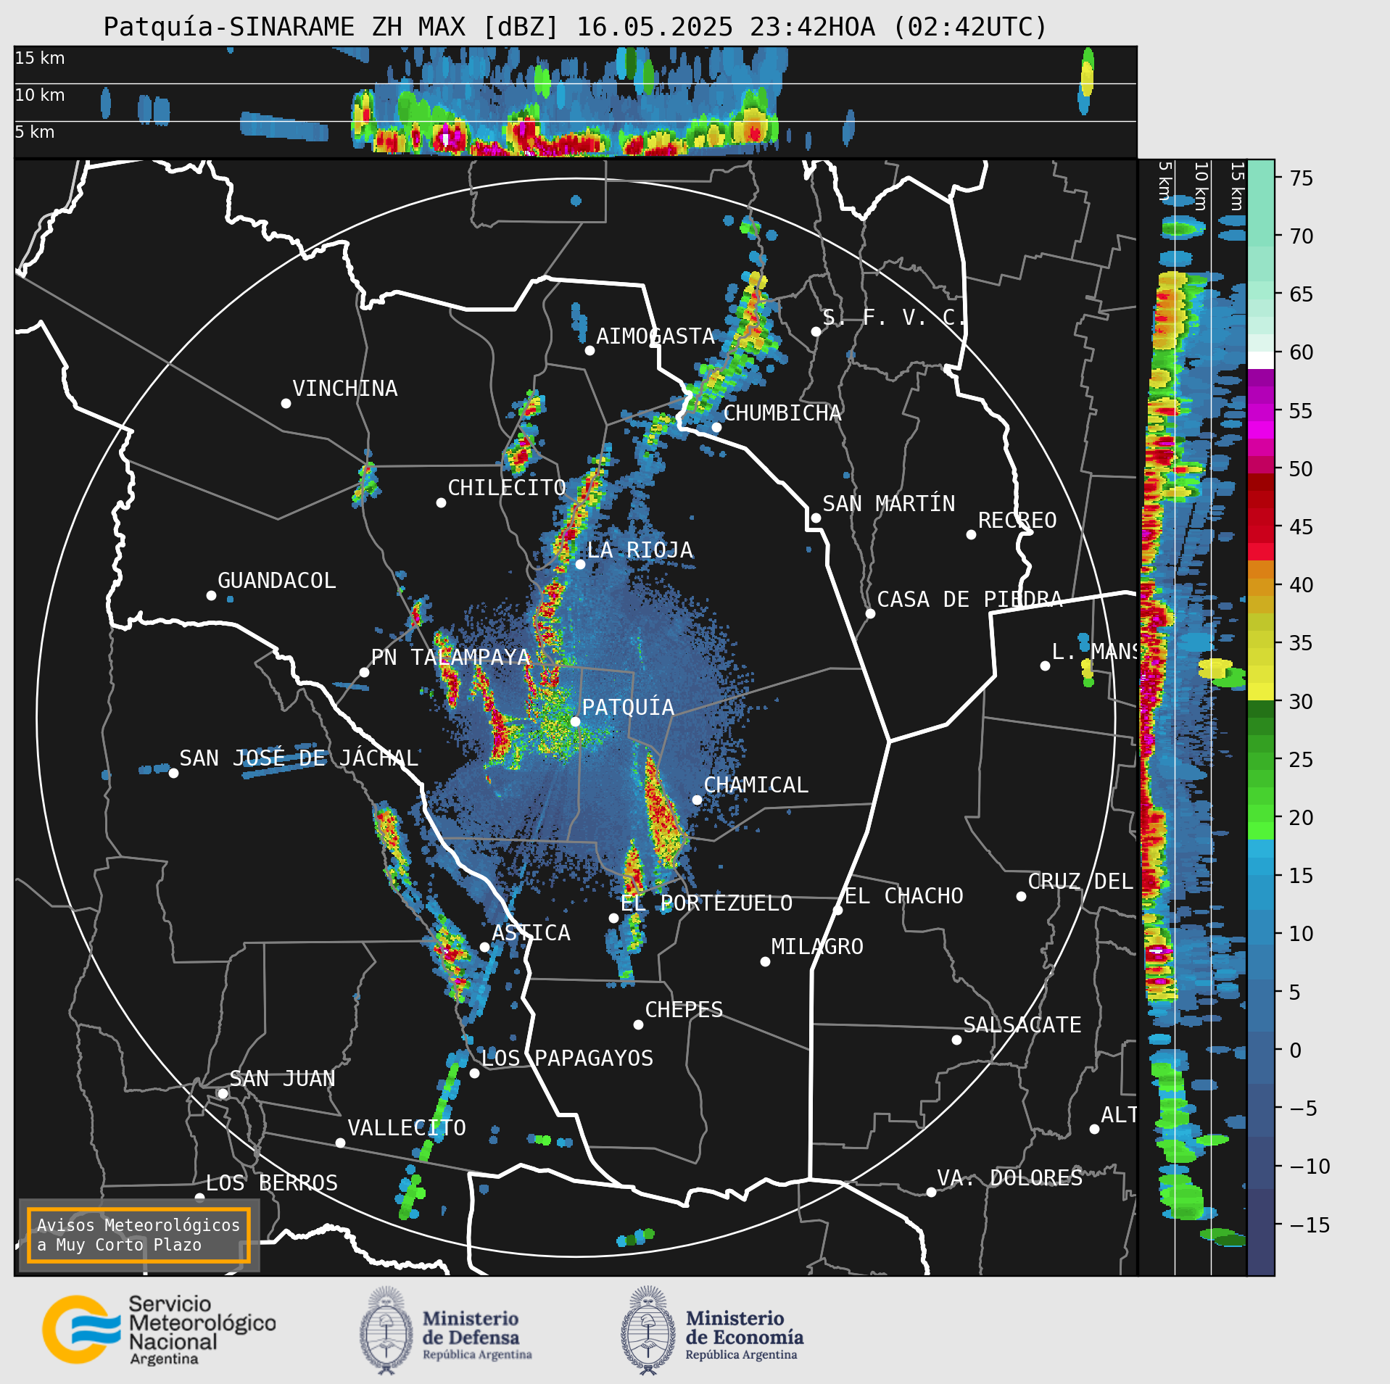The width and height of the screenshot is (1390, 1384).
Task: Click the 60 dBZ white color band
Action: coord(1260,360)
